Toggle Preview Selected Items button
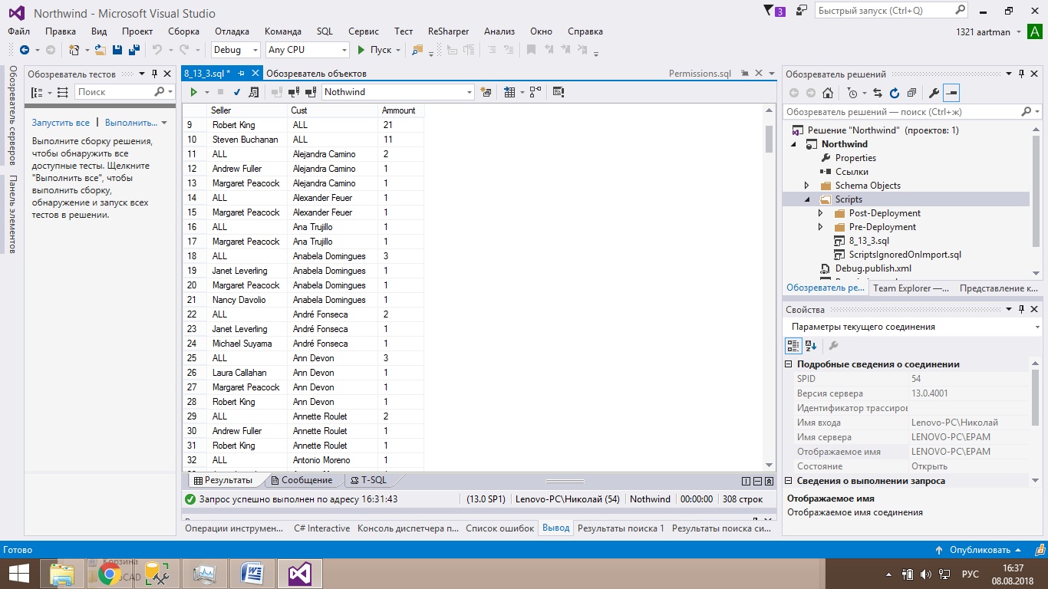The image size is (1048, 589). point(951,93)
